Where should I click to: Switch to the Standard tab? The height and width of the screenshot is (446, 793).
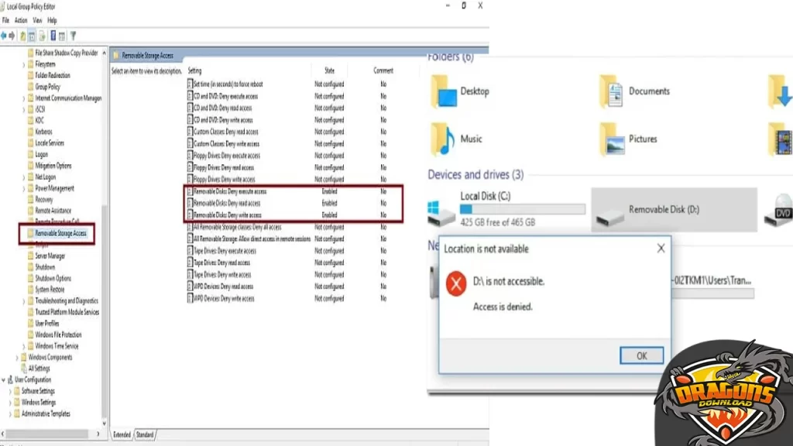pos(146,434)
